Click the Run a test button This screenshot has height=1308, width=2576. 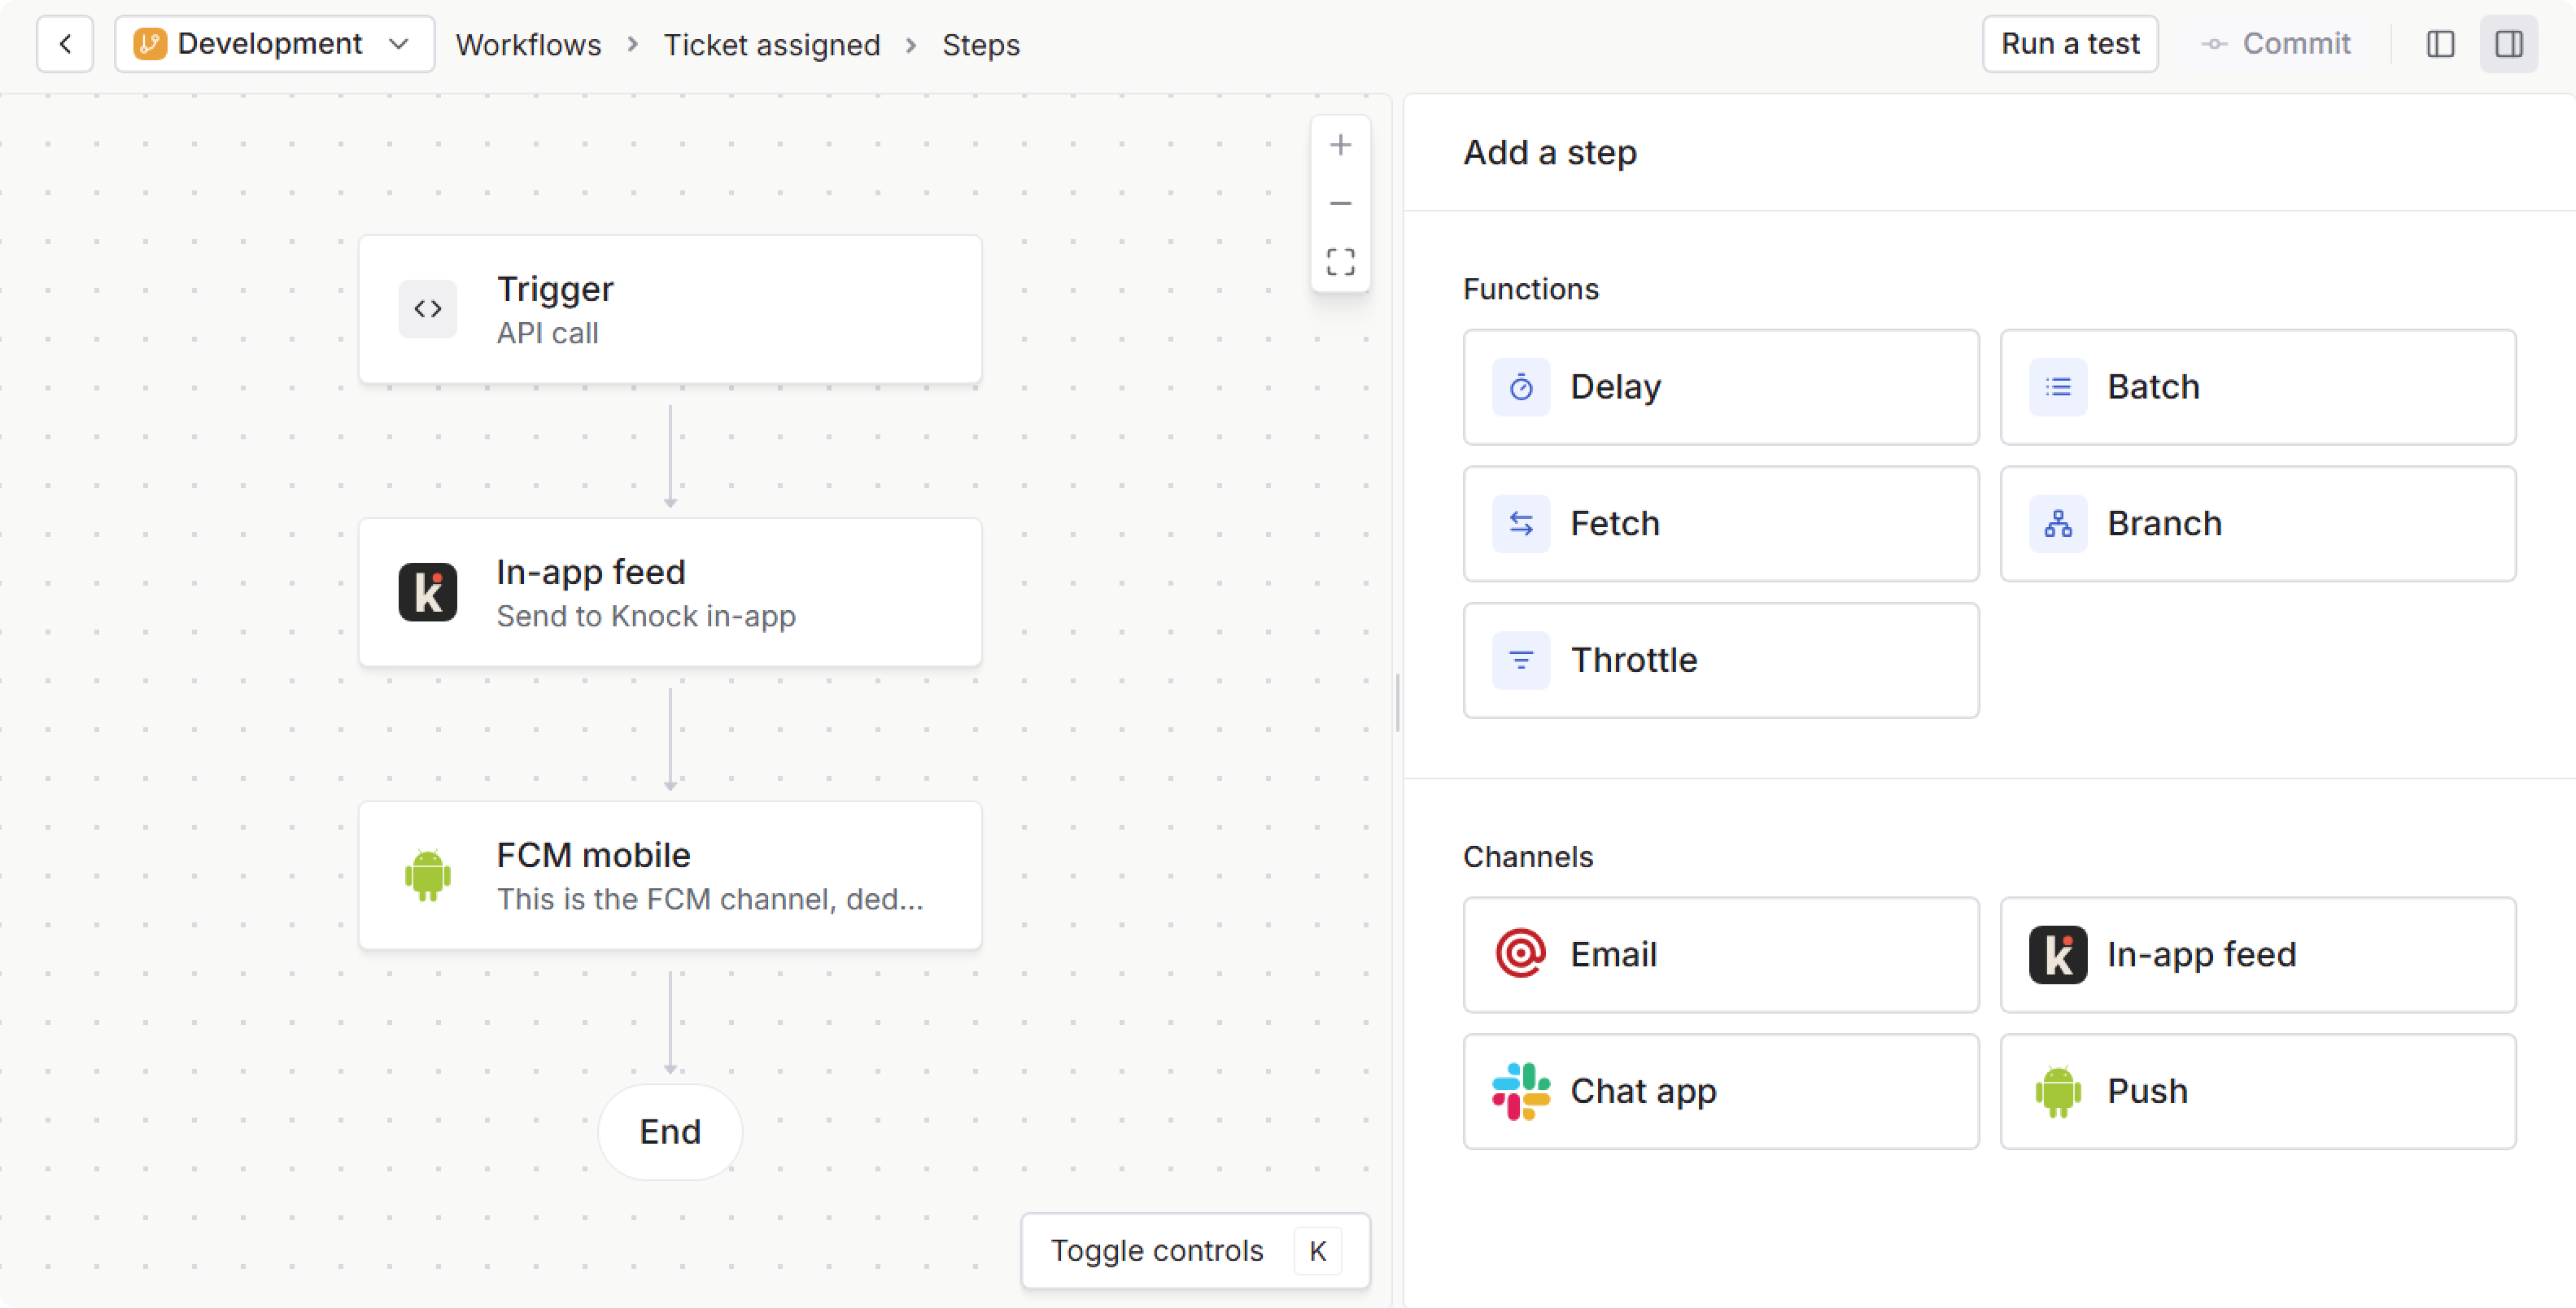pyautogui.click(x=2069, y=43)
